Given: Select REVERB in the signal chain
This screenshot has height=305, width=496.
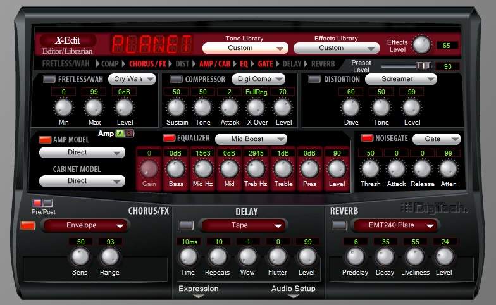Looking at the screenshot, I should pos(323,64).
